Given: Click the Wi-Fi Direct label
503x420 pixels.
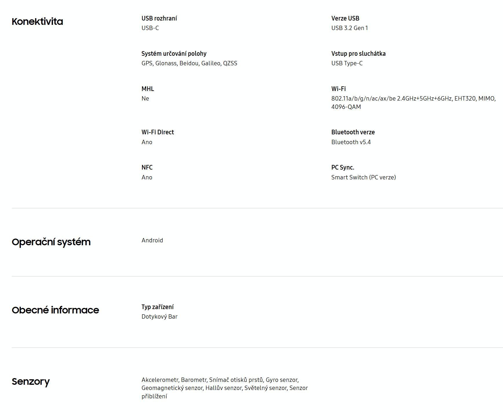Looking at the screenshot, I should (158, 132).
